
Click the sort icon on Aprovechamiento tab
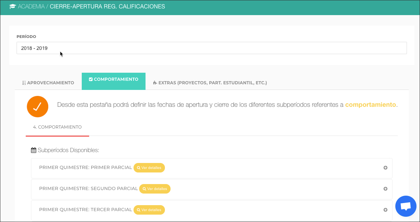coord(24,83)
